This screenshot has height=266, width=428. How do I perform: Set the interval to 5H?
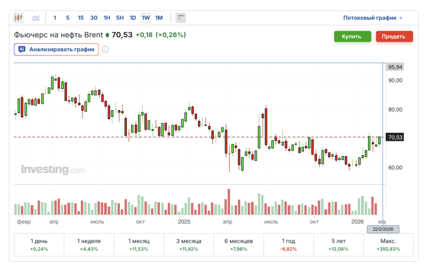[x=120, y=18]
